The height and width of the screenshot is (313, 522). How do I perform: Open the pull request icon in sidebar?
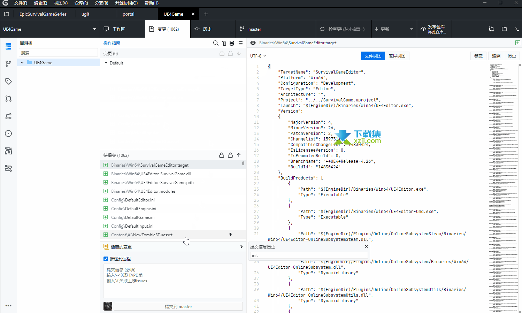pyautogui.click(x=8, y=99)
